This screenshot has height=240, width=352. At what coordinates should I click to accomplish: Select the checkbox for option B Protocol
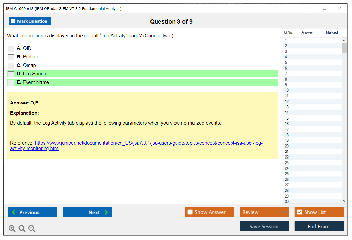[11, 57]
